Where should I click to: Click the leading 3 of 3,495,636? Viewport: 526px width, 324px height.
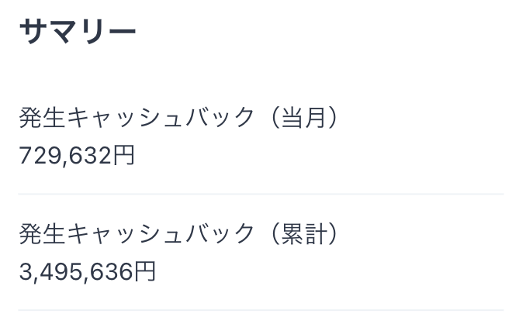point(25,272)
